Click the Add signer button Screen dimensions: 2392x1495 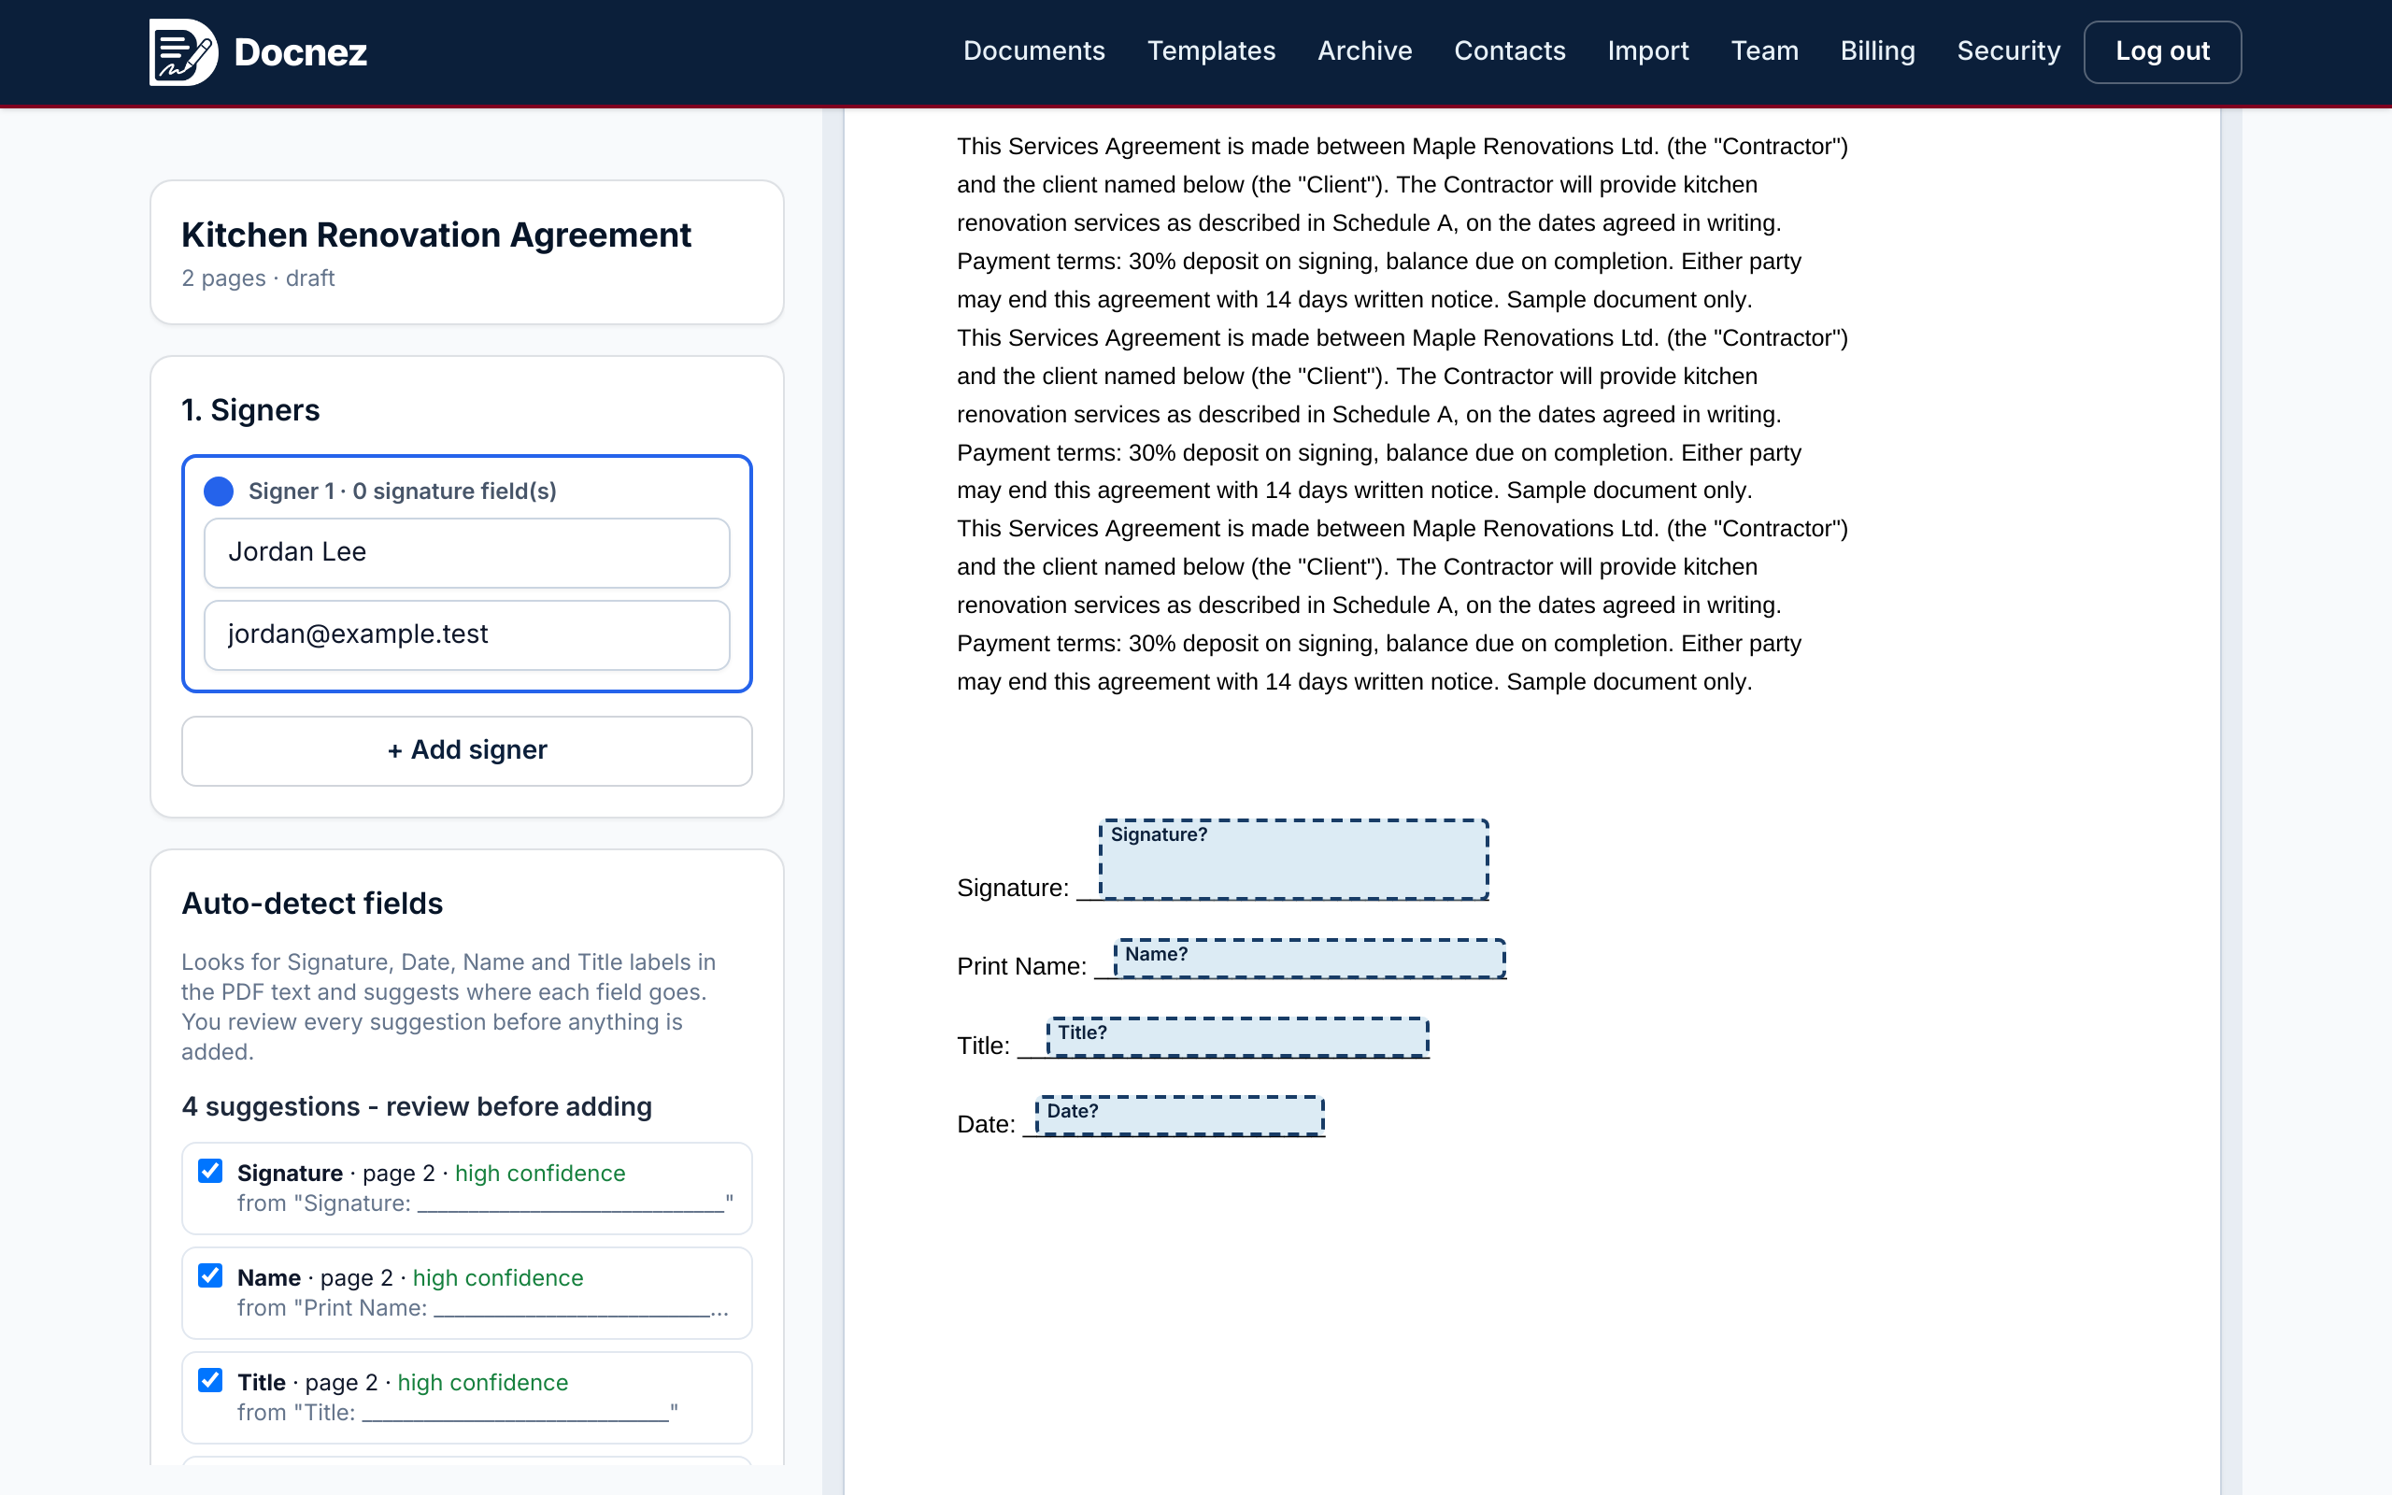466,750
